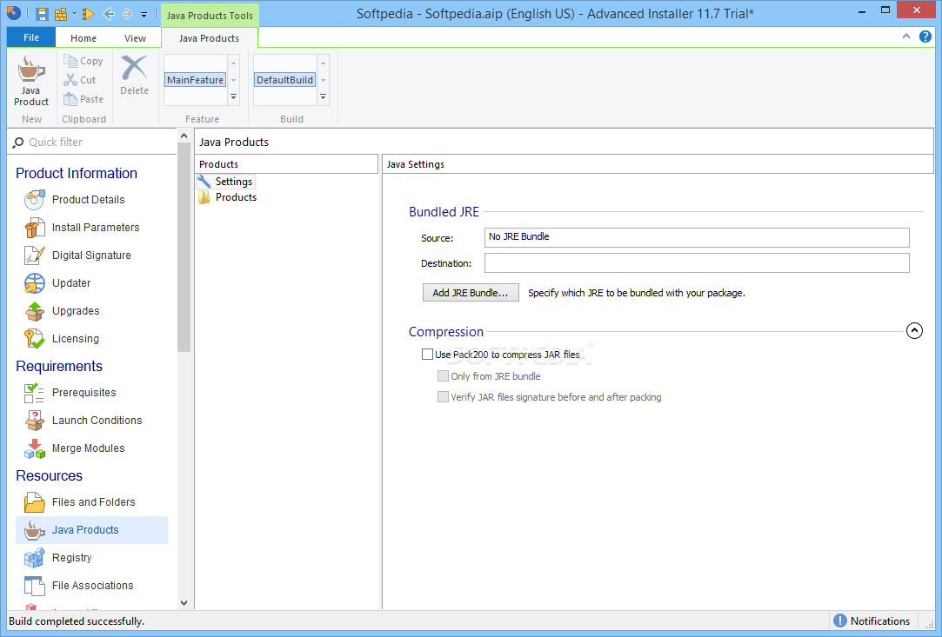Open the Help question mark icon
Viewport: 942px width, 637px height.
(925, 36)
